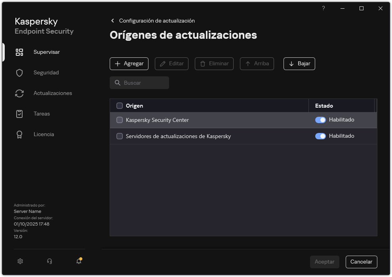Image resolution: width=392 pixels, height=277 pixels.
Task: Select the Licencia key icon
Action: (x=19, y=134)
